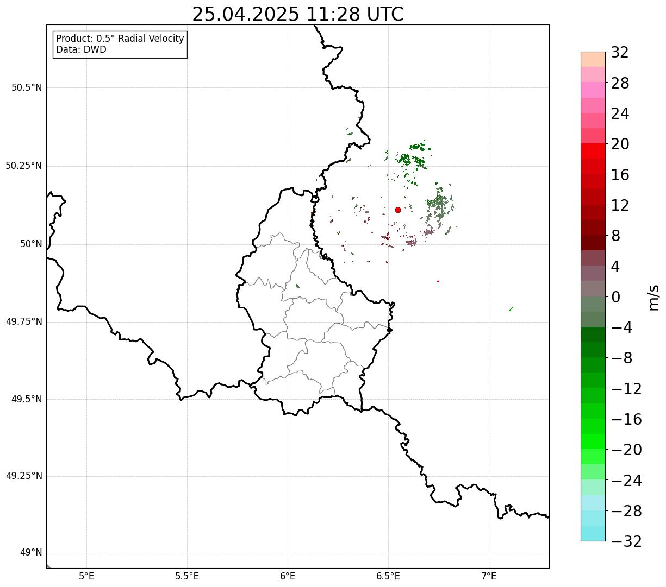Click colorbar tick label 28

click(620, 83)
